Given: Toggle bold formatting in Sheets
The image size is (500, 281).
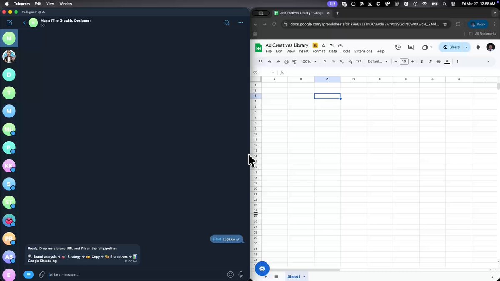Looking at the screenshot, I should 422,62.
